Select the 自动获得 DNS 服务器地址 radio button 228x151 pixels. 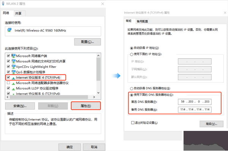(131, 88)
